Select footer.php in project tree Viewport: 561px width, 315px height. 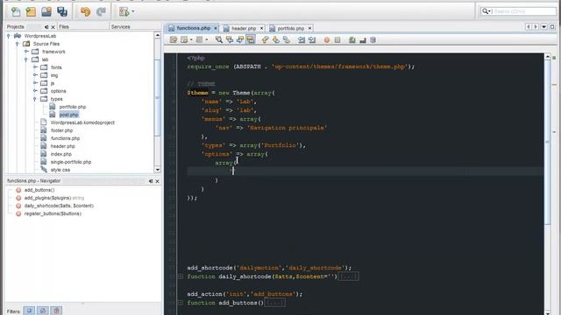(61, 130)
